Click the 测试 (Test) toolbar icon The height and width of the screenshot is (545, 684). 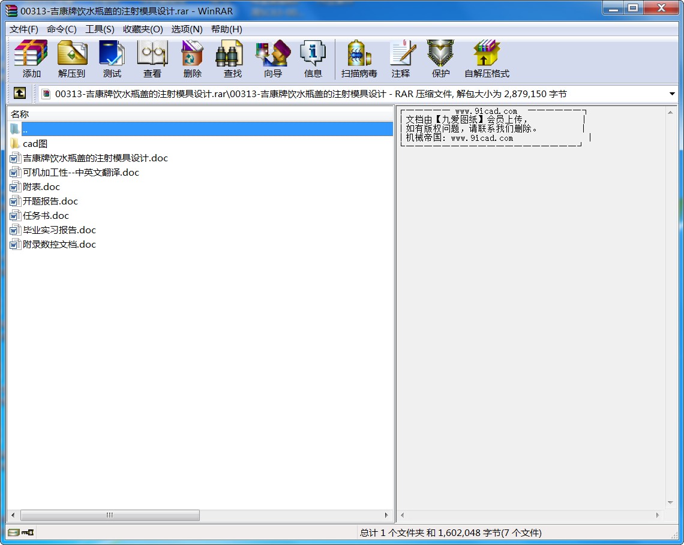click(x=112, y=53)
